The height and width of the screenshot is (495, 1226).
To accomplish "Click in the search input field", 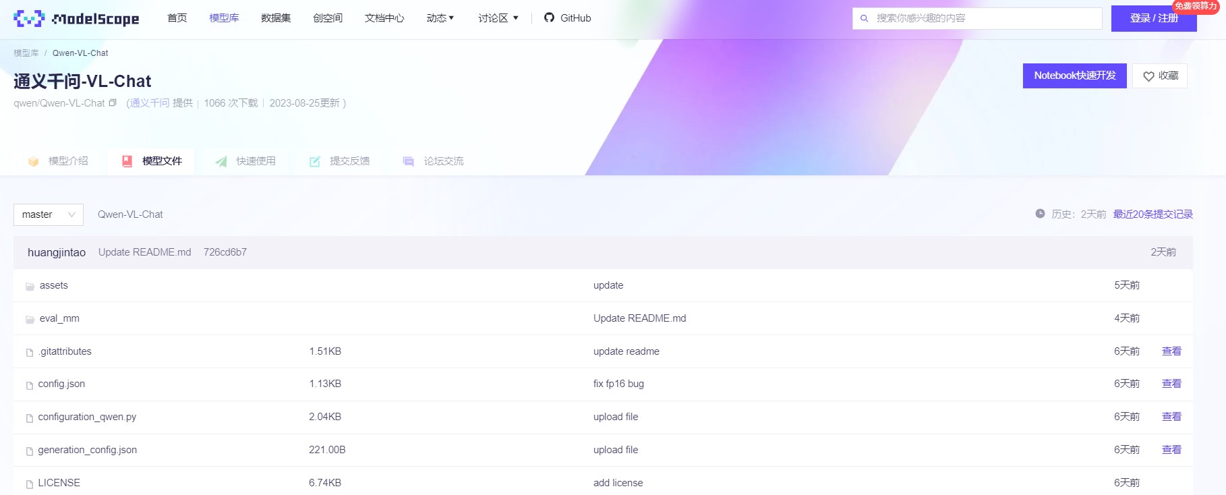I will pos(977,18).
